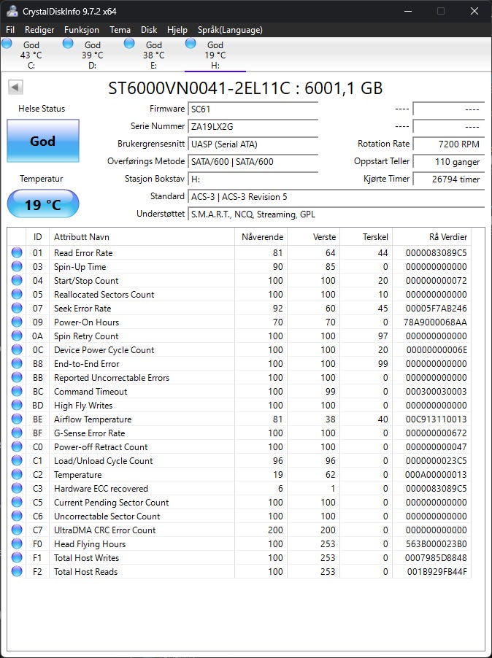Click the Firmware field SC61
492x658 pixels.
(253, 109)
